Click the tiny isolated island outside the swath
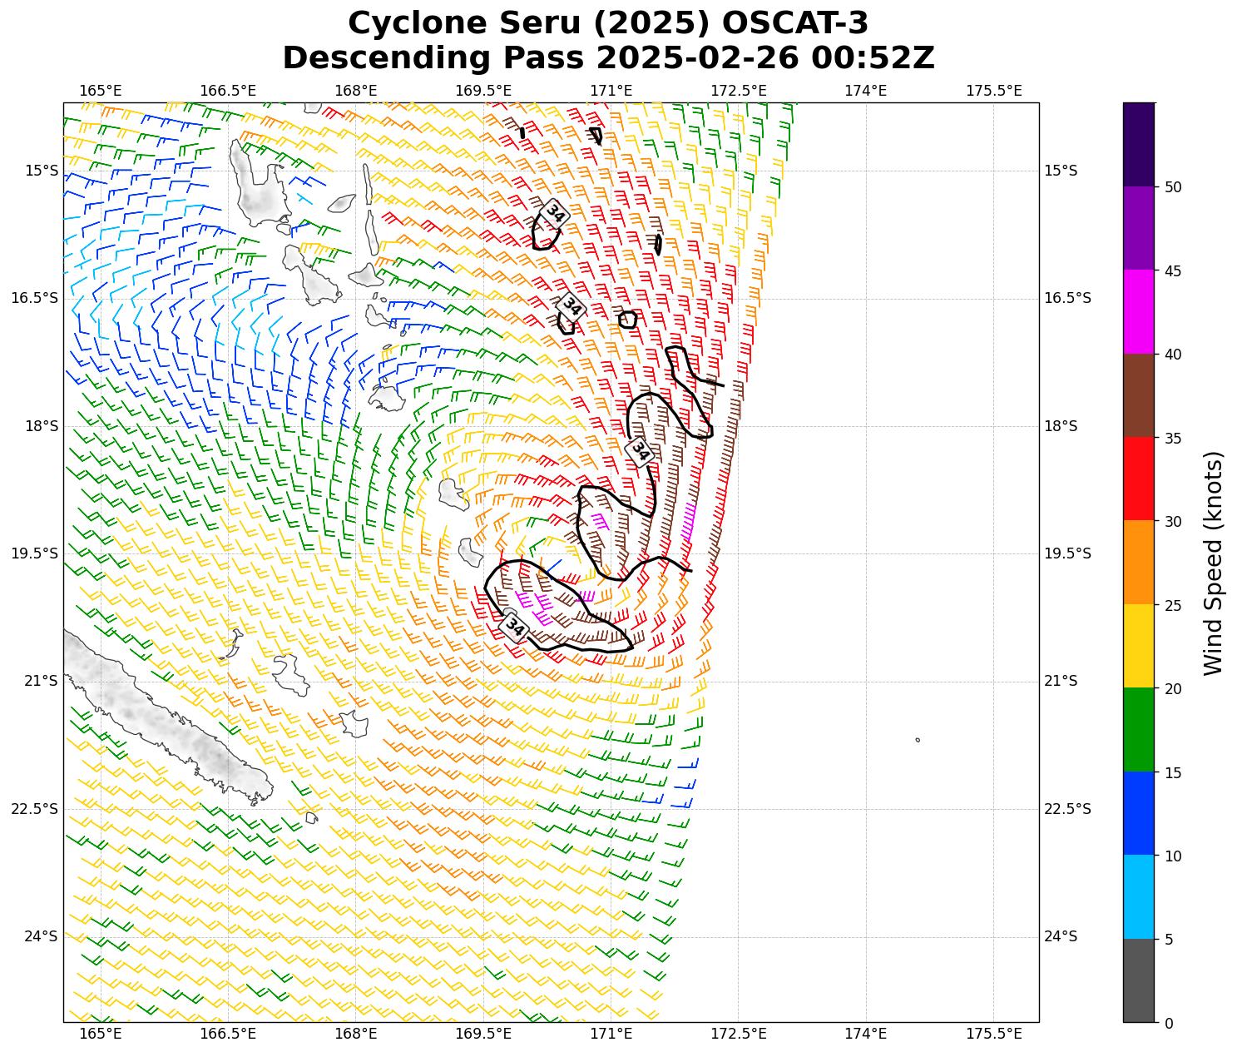 [x=918, y=739]
